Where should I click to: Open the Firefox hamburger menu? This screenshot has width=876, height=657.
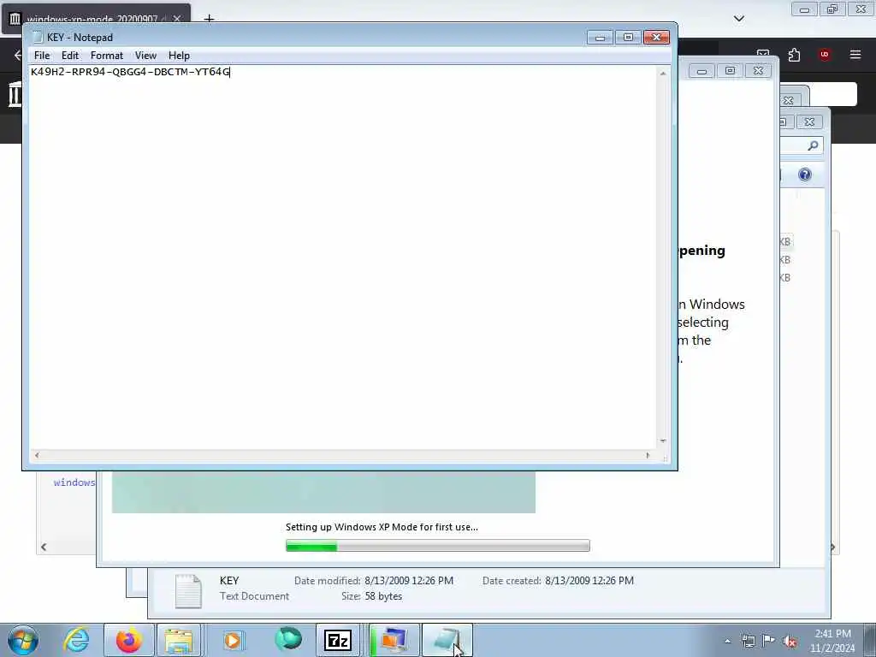pos(855,55)
